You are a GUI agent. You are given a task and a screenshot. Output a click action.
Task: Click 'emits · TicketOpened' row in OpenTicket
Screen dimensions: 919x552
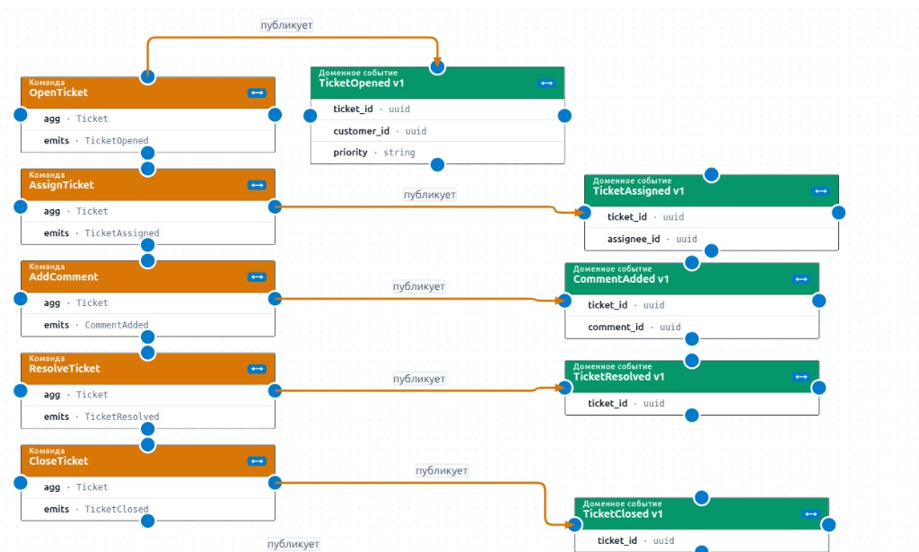point(148,141)
